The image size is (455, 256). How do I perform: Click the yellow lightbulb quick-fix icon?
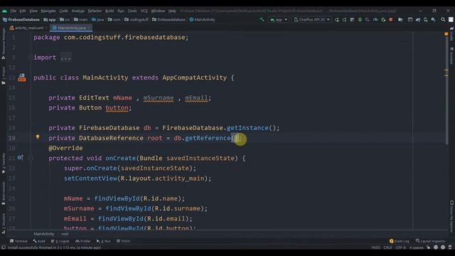(38, 137)
